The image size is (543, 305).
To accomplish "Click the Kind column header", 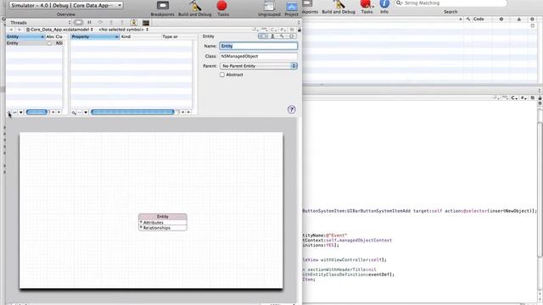I will coord(141,36).
